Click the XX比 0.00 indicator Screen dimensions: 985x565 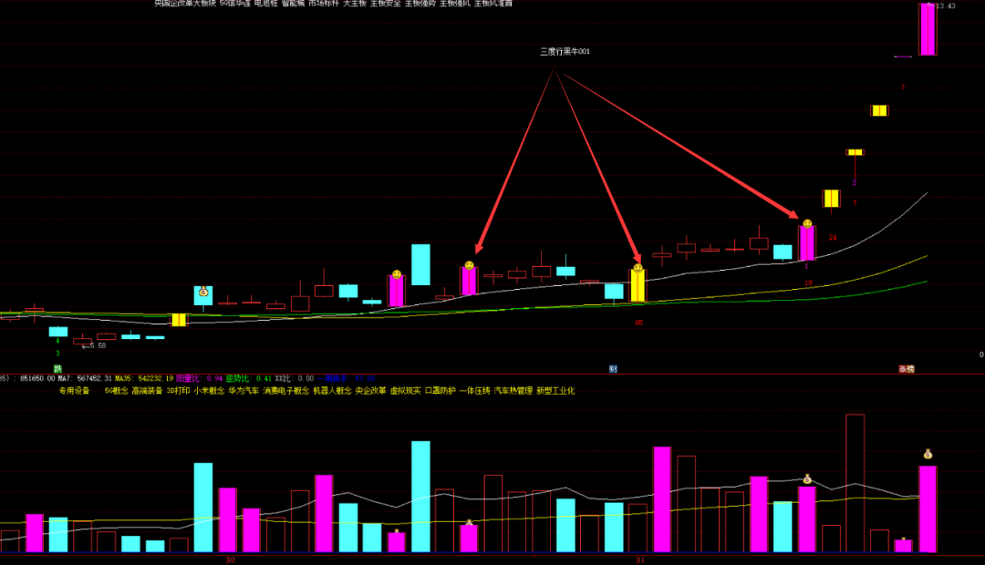294,378
